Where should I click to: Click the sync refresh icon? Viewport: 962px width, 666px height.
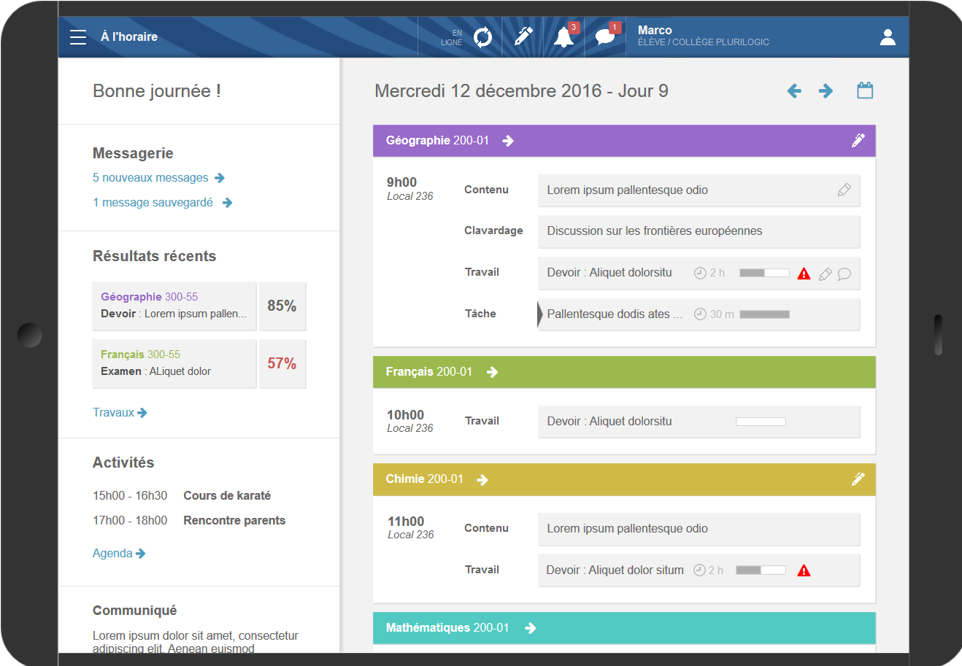tap(483, 36)
